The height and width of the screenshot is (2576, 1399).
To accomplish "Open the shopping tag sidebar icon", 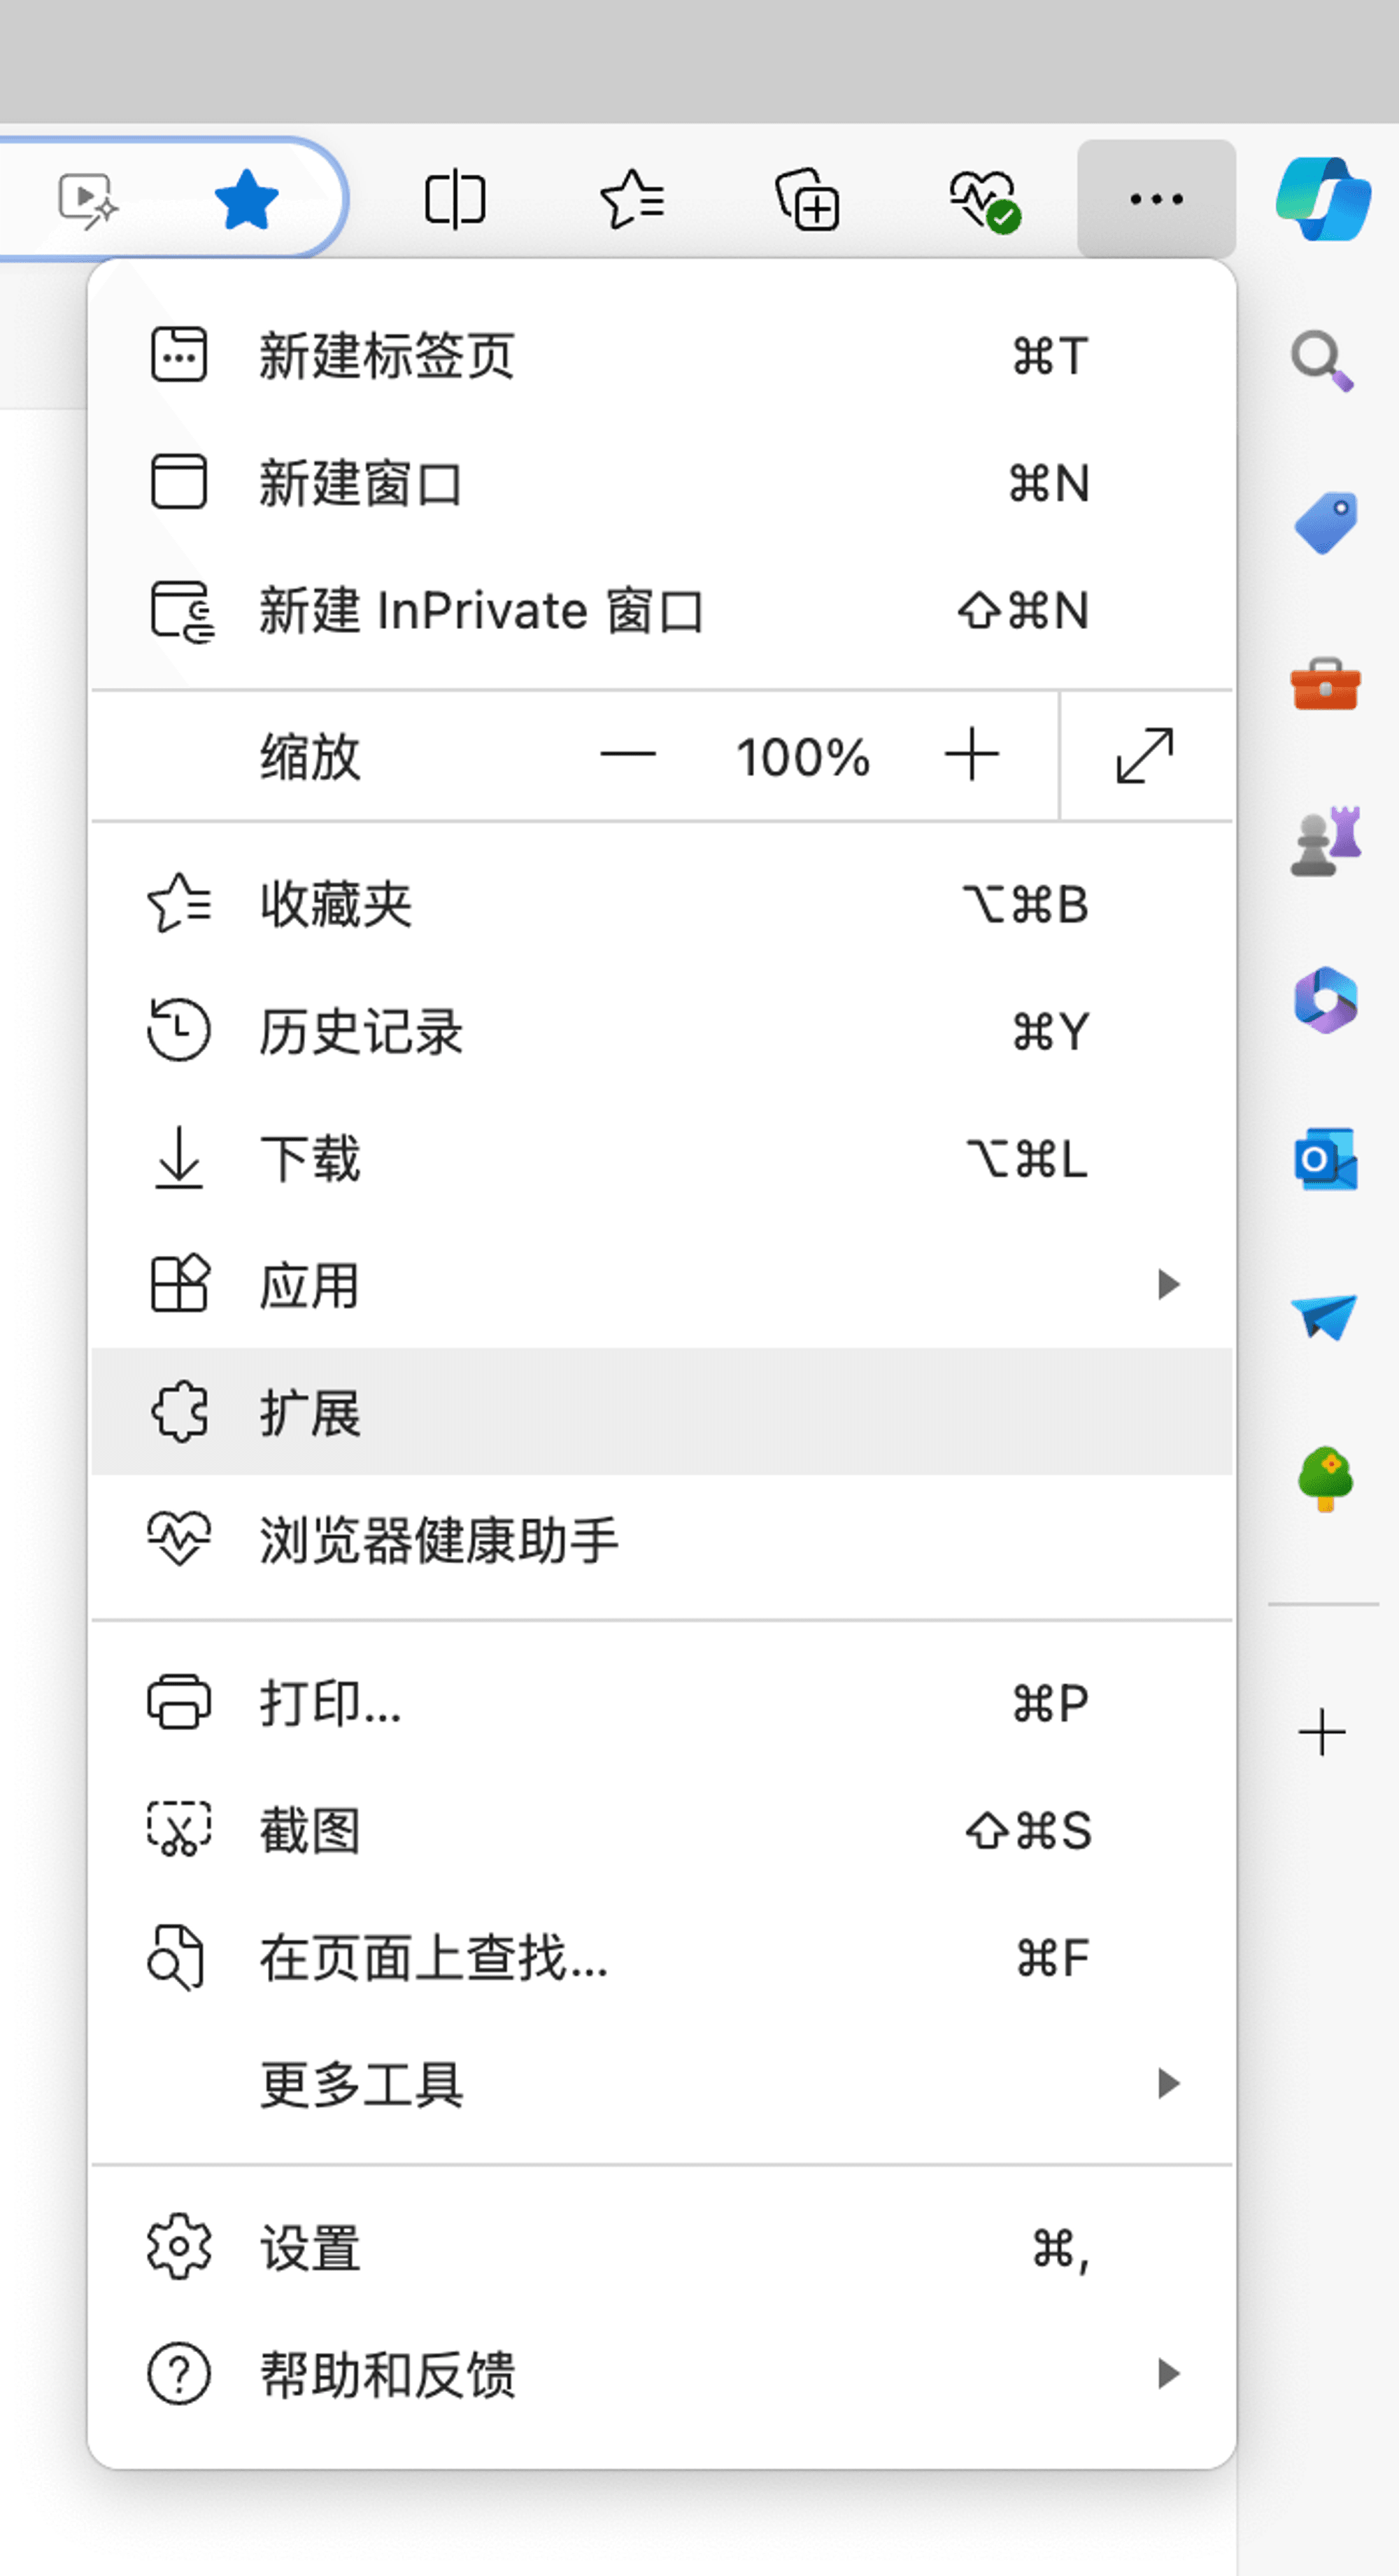I will [1325, 522].
